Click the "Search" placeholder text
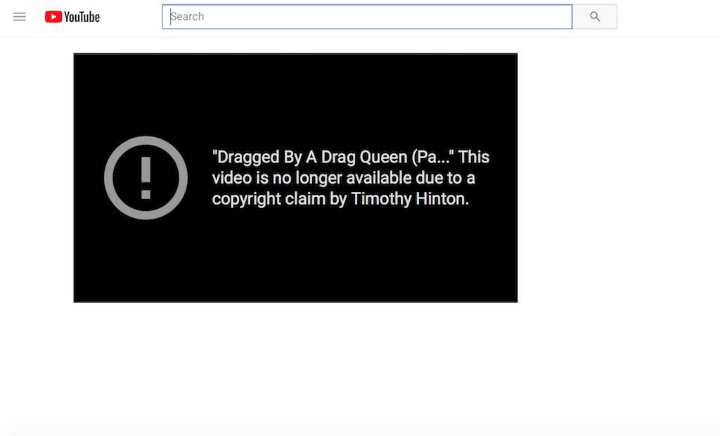Viewport: 720px width, 436px height. click(x=188, y=17)
